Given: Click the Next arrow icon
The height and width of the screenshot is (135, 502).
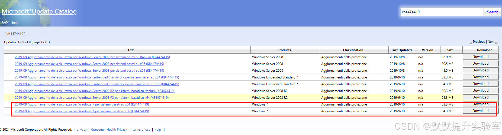Looking at the screenshot, I should [497, 42].
